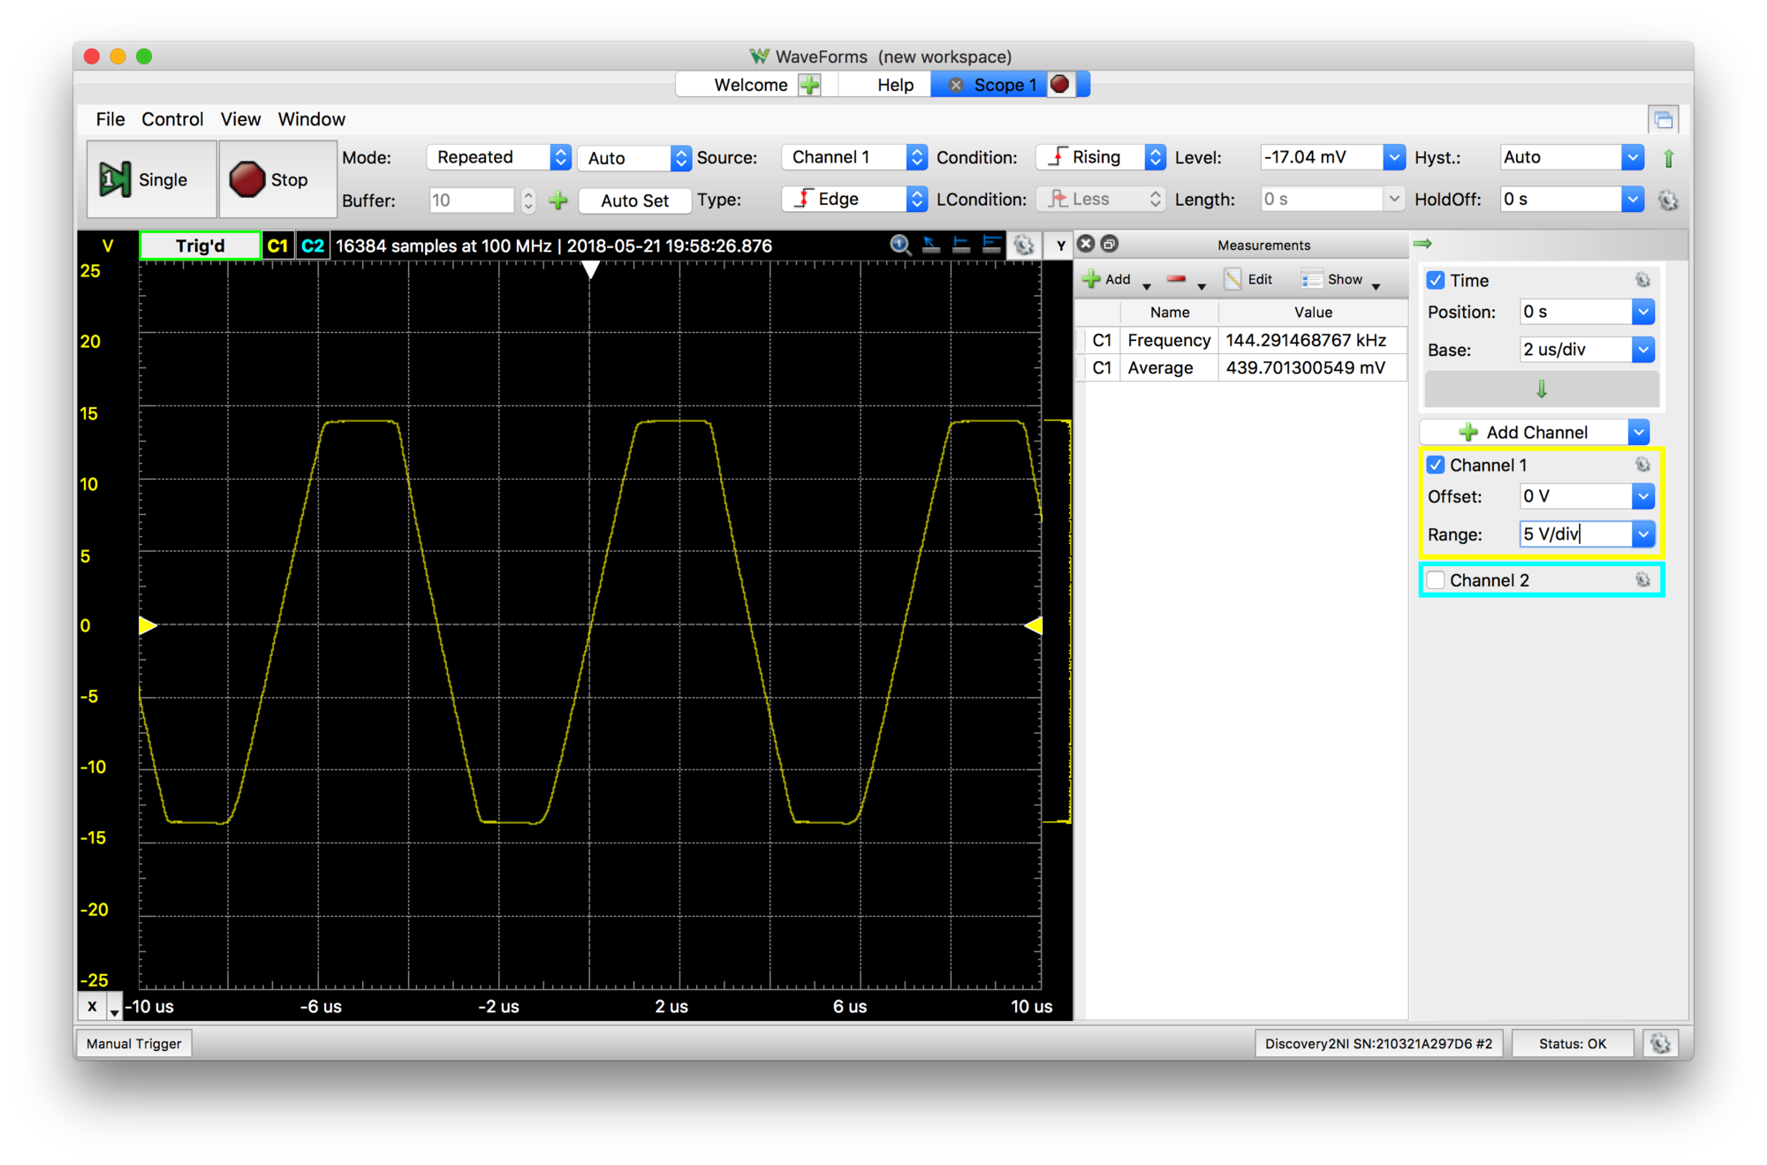The image size is (1767, 1165).
Task: Expand the Level dropdown arrow
Action: [x=1393, y=157]
